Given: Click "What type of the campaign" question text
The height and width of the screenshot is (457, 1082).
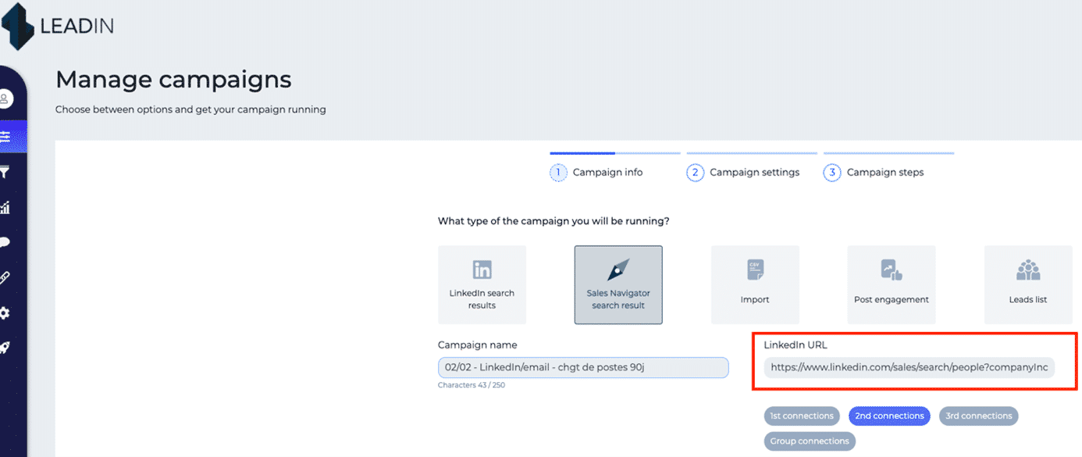Looking at the screenshot, I should pyautogui.click(x=553, y=221).
